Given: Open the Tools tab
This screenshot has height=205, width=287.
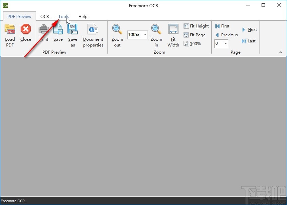Looking at the screenshot, I should click(x=63, y=17).
